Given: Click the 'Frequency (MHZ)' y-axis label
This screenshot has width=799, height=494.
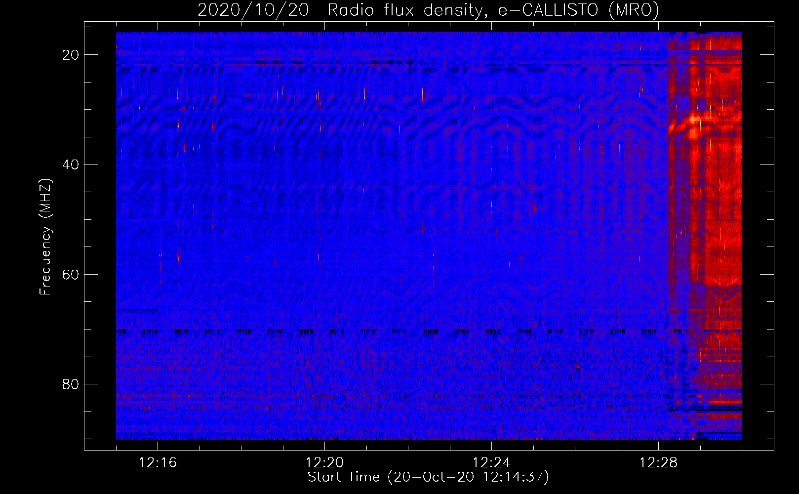Looking at the screenshot, I should pyautogui.click(x=45, y=238).
